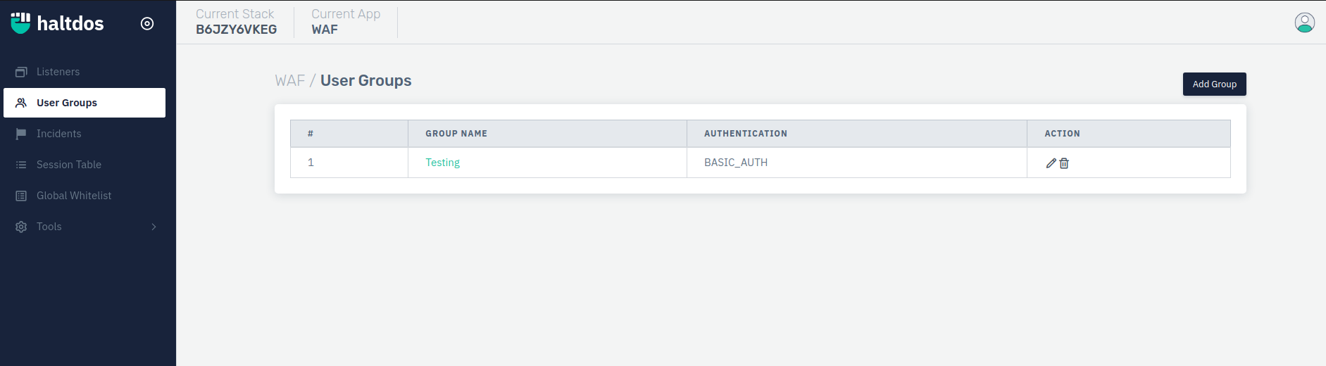
Task: Click the Authentication column header
Action: point(746,134)
